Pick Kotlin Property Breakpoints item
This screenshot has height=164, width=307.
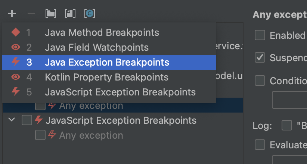[106, 78]
